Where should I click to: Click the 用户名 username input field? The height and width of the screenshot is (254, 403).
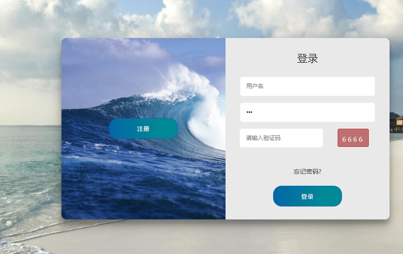(x=307, y=87)
